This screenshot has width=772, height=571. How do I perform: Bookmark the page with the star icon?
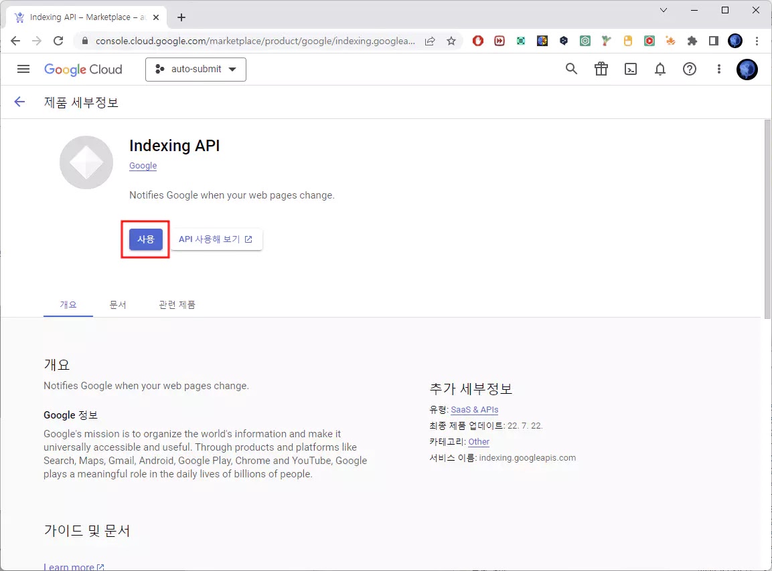[451, 41]
